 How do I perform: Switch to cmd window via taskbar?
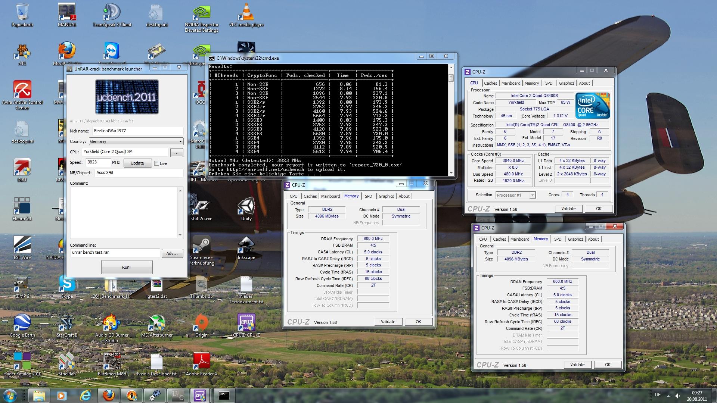[x=224, y=395]
